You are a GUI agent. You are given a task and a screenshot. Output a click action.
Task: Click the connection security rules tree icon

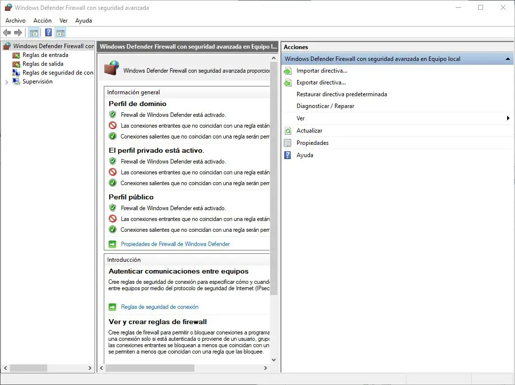click(16, 73)
